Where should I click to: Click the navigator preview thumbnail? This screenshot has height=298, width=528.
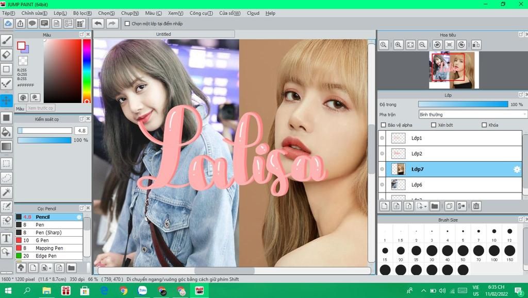click(453, 70)
